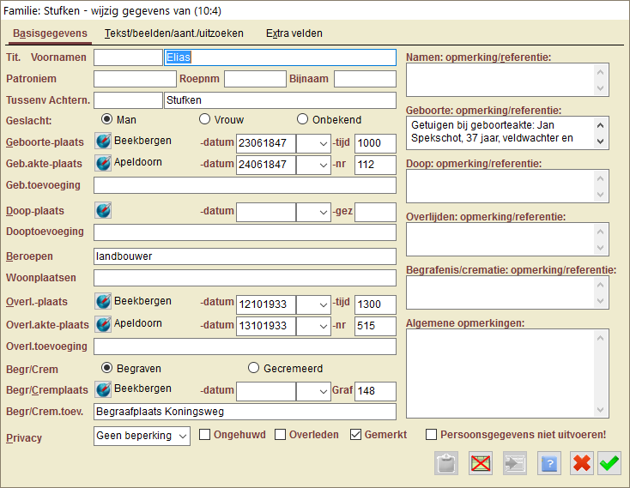Screen dimensions: 630x488
Task: Click scroll down arrow of Algemene opmerkingen
Action: [600, 410]
